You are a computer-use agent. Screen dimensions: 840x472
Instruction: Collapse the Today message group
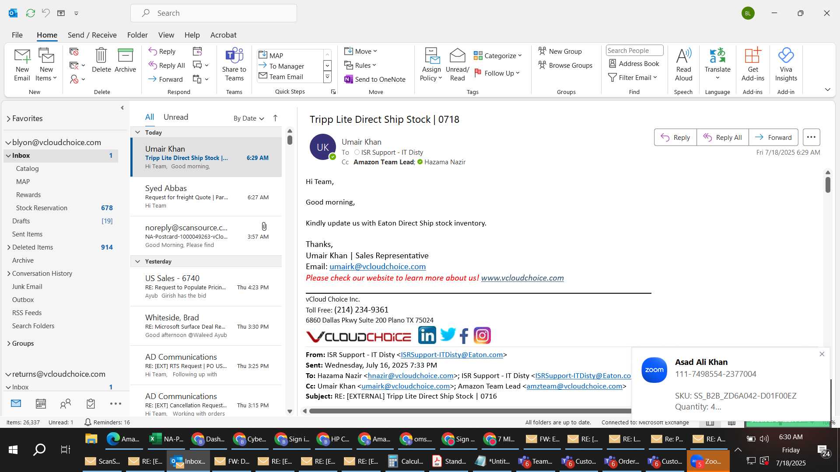coord(137,132)
